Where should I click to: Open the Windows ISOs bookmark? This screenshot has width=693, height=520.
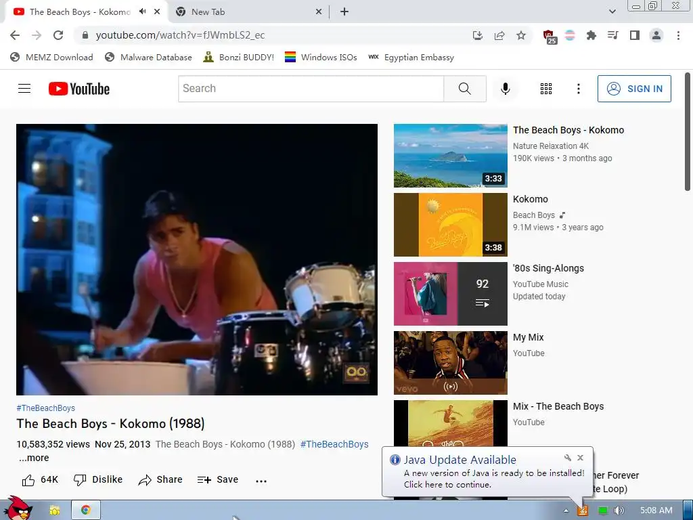click(321, 57)
